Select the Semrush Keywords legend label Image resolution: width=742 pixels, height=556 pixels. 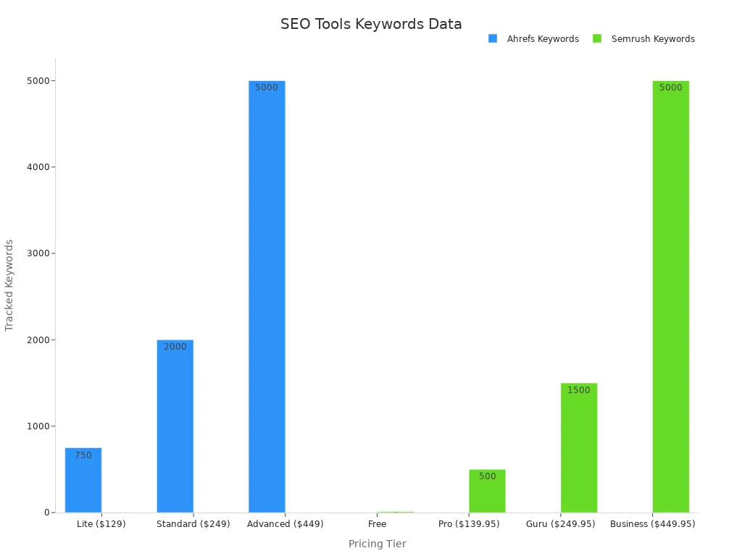(x=653, y=39)
